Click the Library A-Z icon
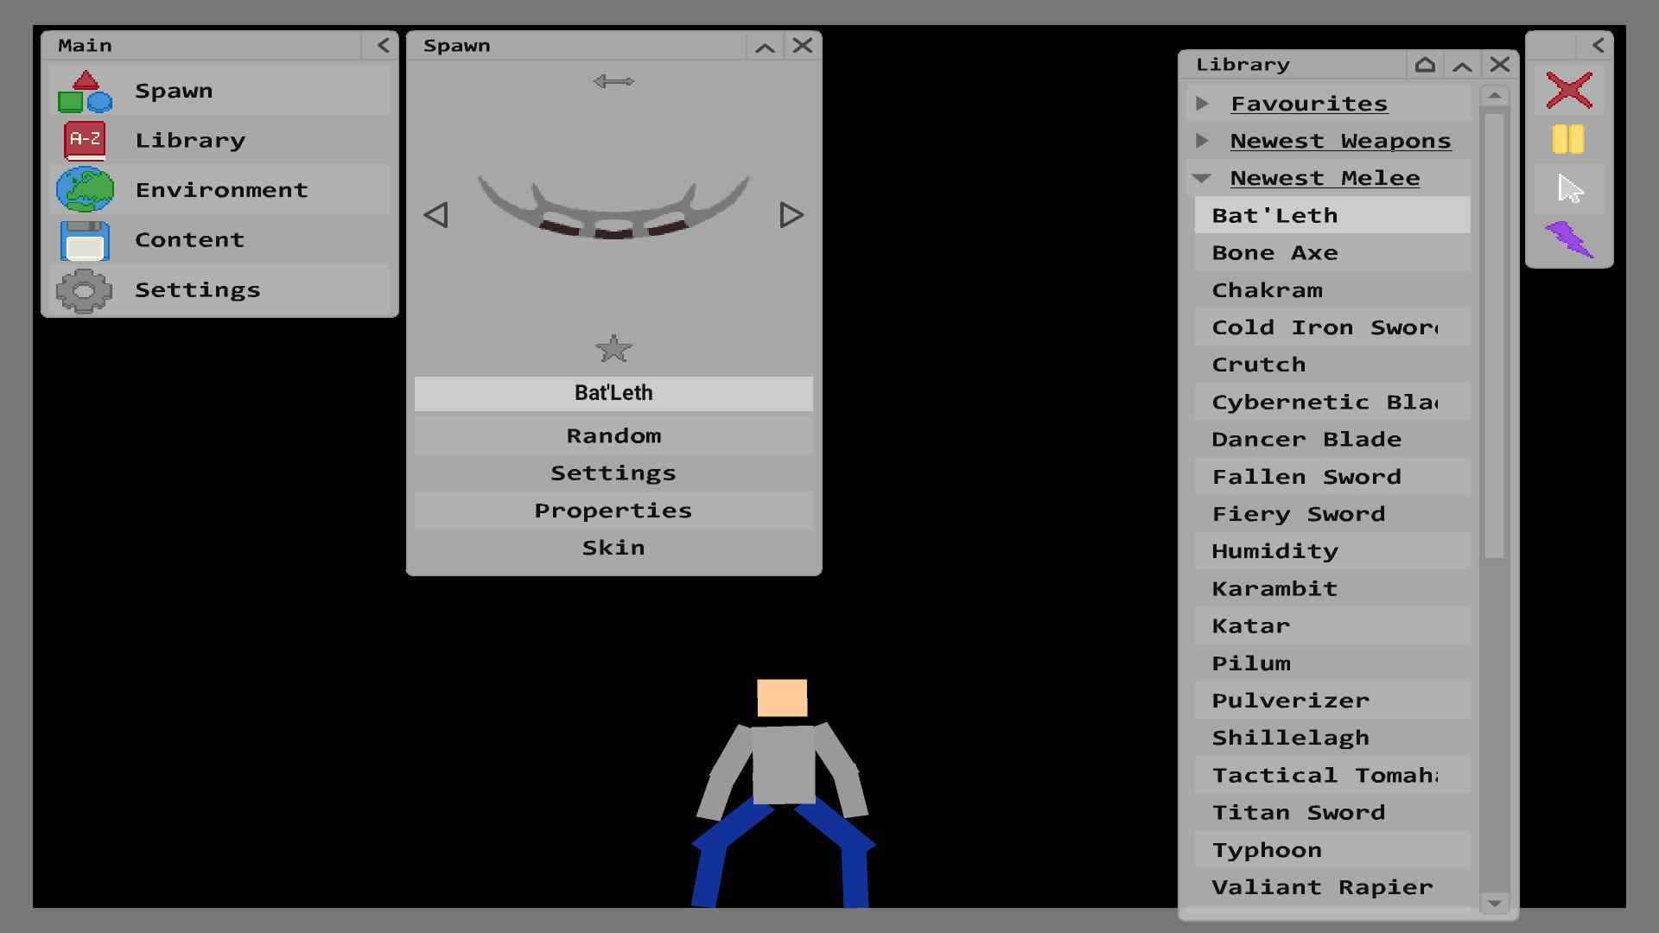1659x933 pixels. [x=86, y=139]
